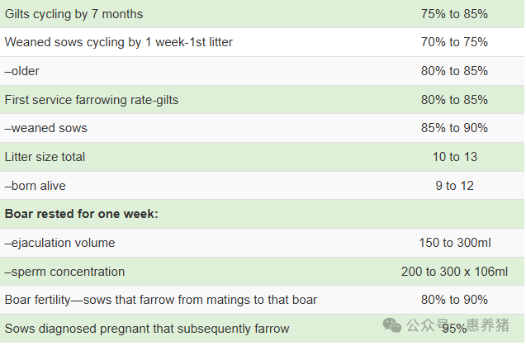
Task: Click the 'Boar rested for one week:' heading
Action: click(81, 214)
